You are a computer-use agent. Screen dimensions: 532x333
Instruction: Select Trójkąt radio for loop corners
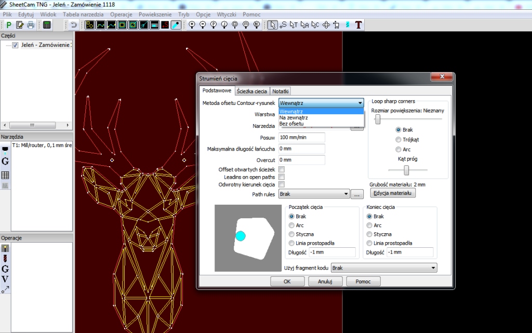point(398,140)
